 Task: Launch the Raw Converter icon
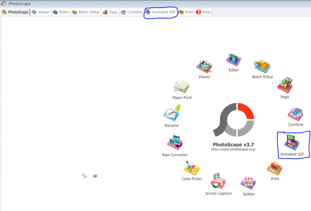(x=175, y=143)
